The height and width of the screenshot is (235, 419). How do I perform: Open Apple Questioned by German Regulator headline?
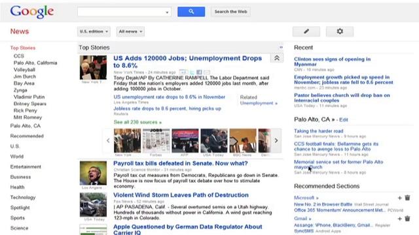click(x=188, y=229)
